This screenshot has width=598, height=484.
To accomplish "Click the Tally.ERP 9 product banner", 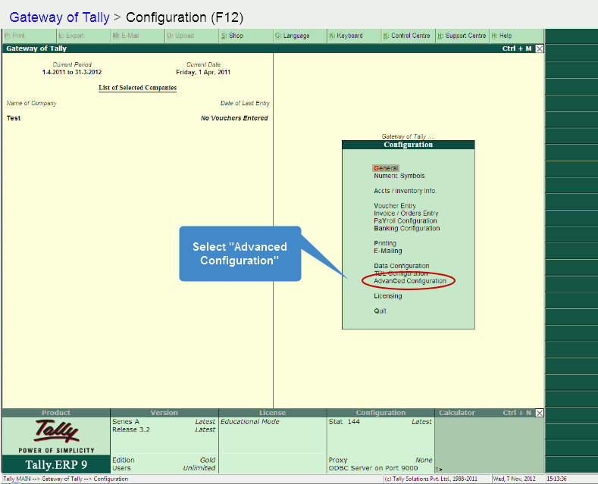I will [56, 464].
